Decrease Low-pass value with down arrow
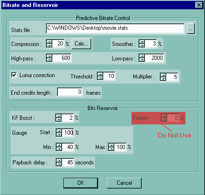Viewport: 205px width, 195px height. tap(142, 60)
